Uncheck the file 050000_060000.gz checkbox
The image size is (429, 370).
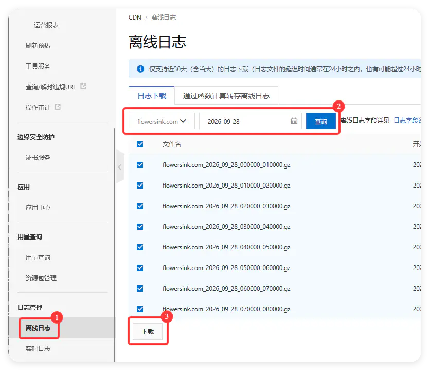coord(140,268)
